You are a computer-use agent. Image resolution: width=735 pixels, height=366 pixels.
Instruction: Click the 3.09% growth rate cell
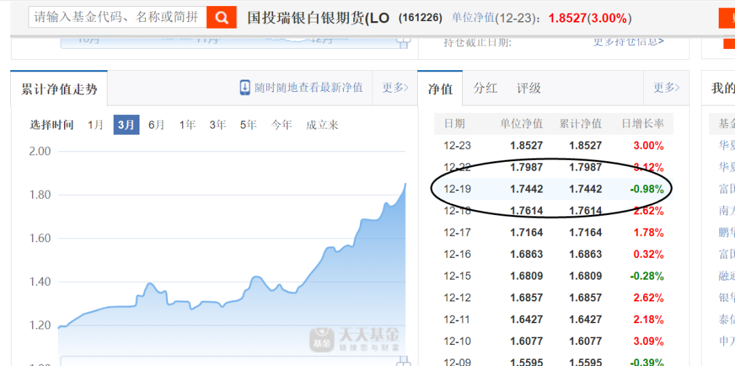click(x=649, y=341)
